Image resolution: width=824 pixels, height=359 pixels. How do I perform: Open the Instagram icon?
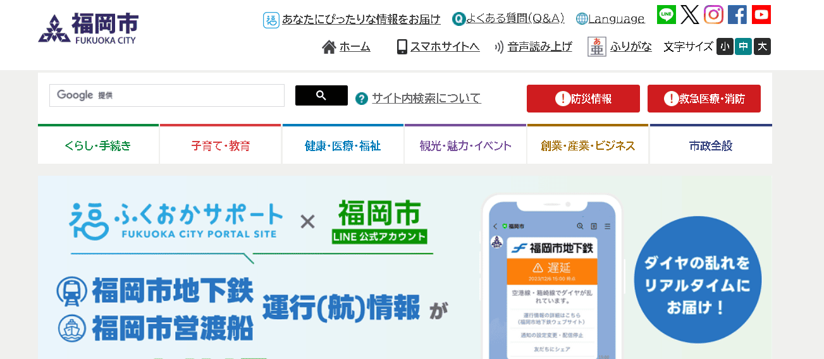[713, 15]
